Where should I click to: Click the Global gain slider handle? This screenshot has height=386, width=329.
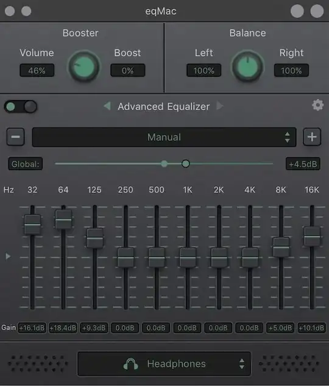point(186,163)
